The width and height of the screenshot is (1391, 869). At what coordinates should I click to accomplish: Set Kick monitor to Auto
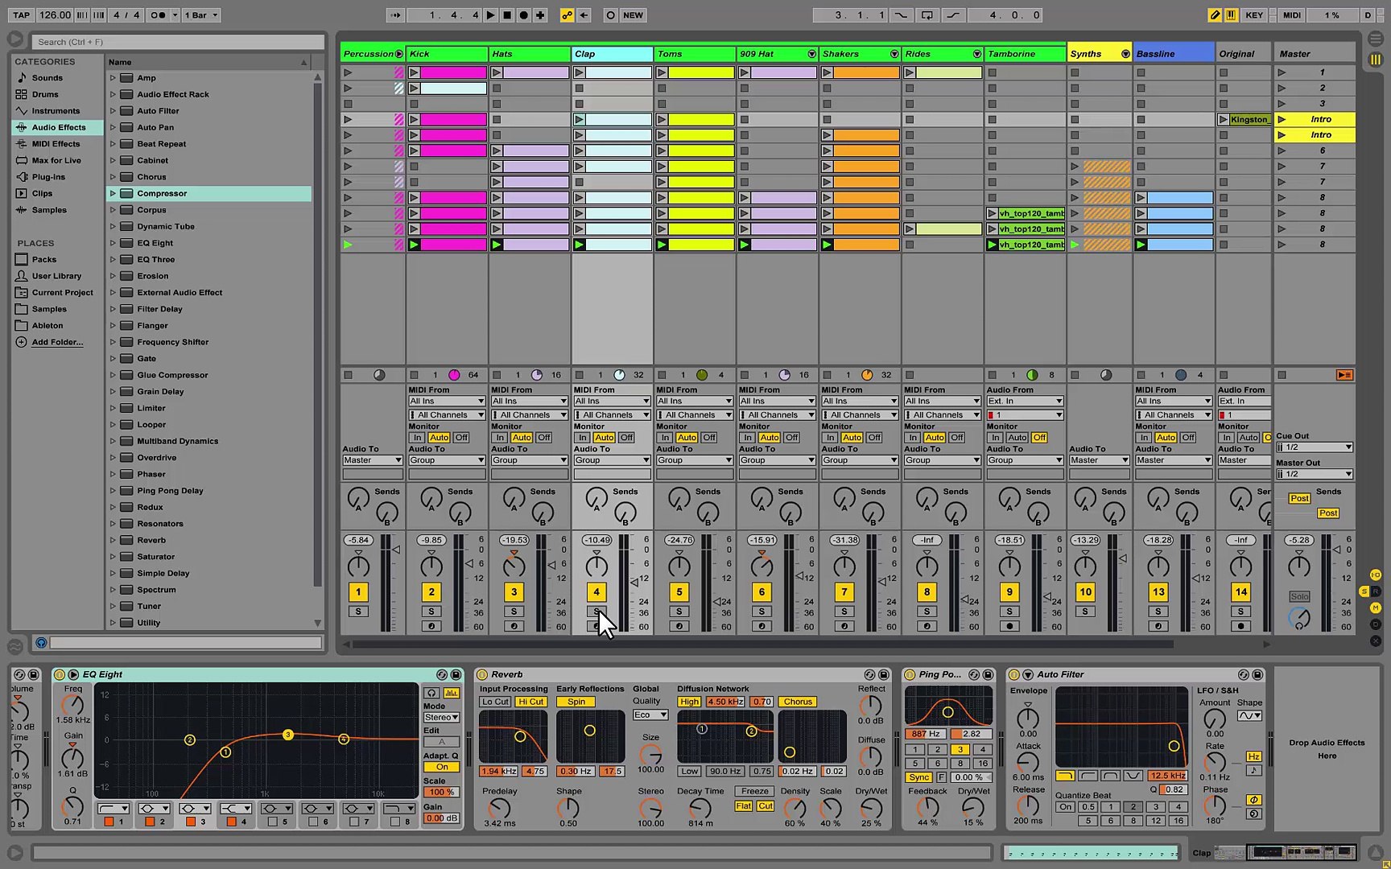point(439,438)
